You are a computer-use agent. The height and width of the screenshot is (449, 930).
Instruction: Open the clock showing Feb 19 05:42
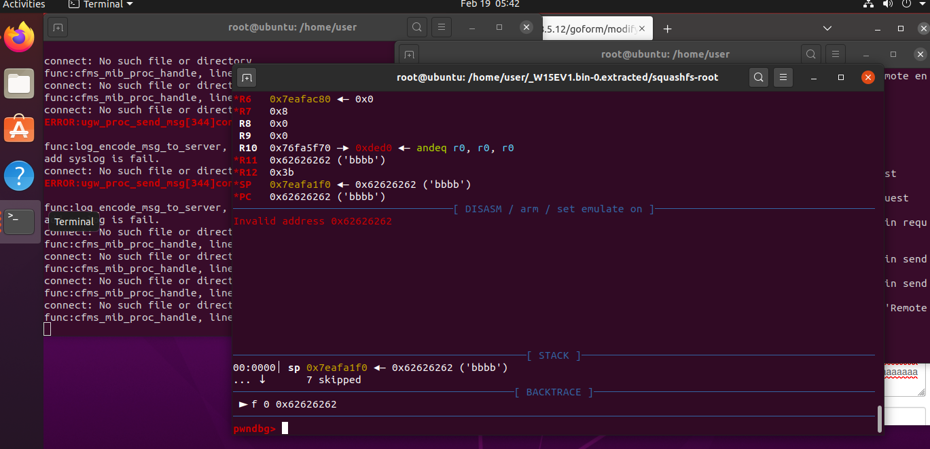489,5
